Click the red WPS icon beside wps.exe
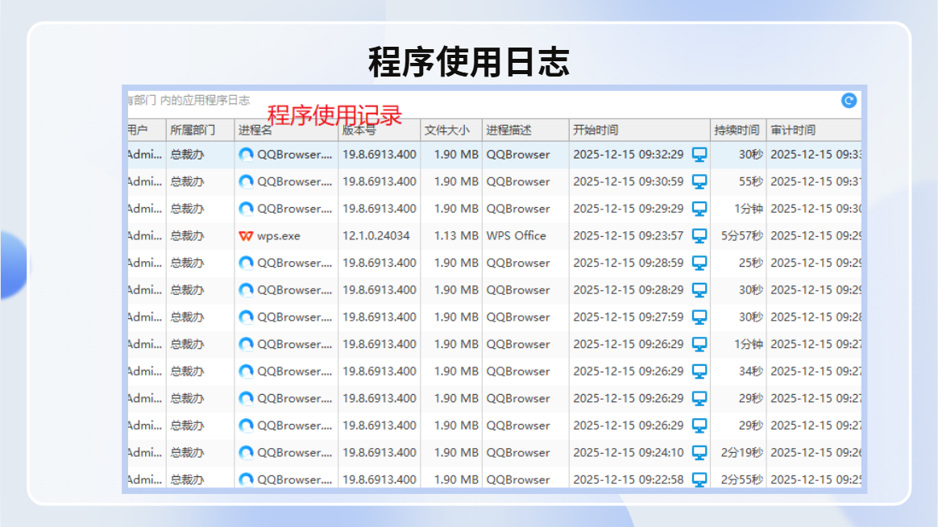The width and height of the screenshot is (938, 527). [246, 236]
